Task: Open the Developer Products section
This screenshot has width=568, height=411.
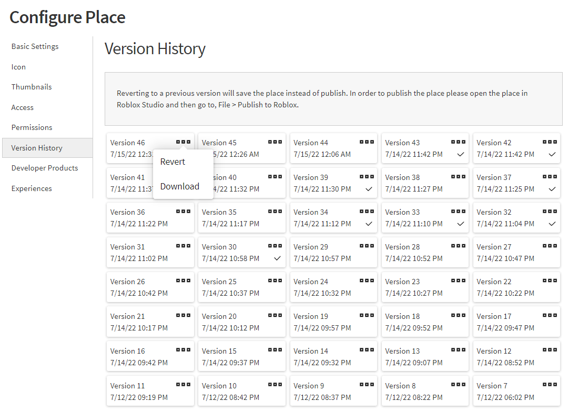Action: 45,168
